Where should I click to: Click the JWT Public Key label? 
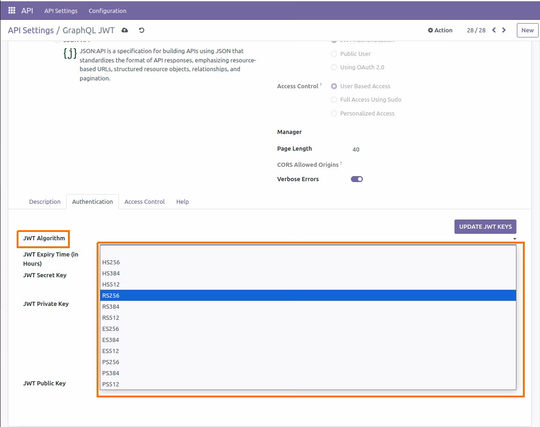(x=44, y=383)
